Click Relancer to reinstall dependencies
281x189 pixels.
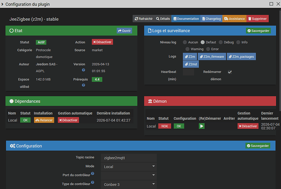(44, 120)
